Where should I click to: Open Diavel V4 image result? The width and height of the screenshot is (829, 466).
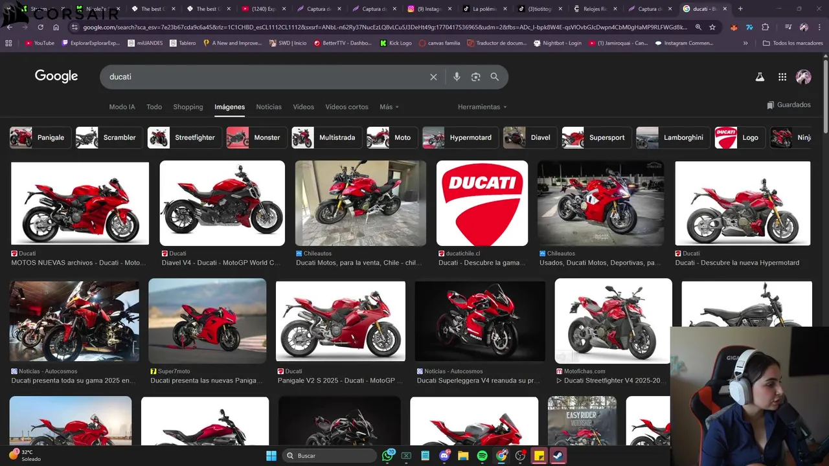click(x=222, y=203)
